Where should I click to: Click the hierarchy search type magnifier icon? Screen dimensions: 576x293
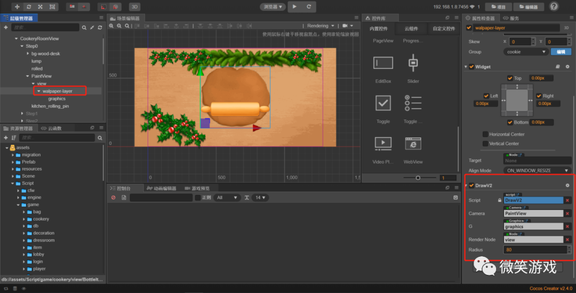84,28
